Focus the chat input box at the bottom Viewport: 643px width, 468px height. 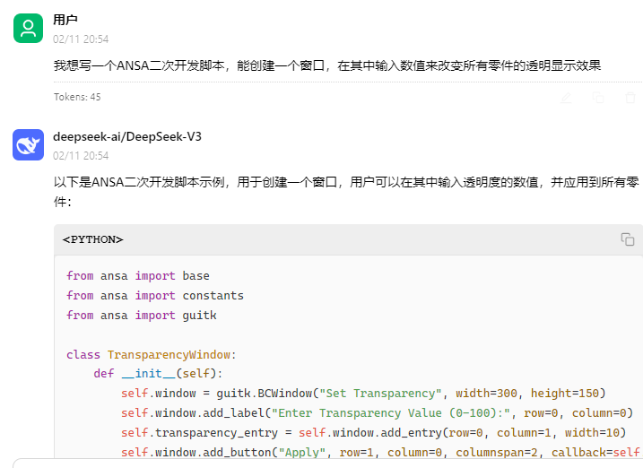328,464
